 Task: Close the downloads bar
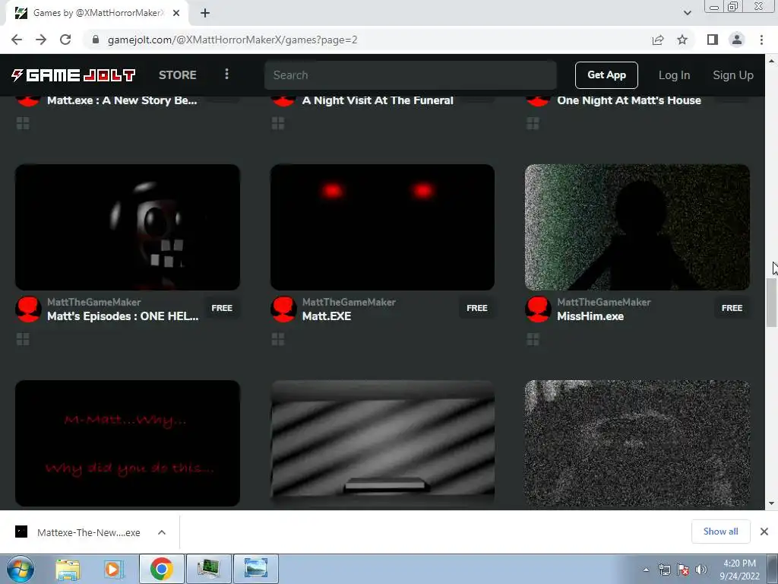pos(764,532)
